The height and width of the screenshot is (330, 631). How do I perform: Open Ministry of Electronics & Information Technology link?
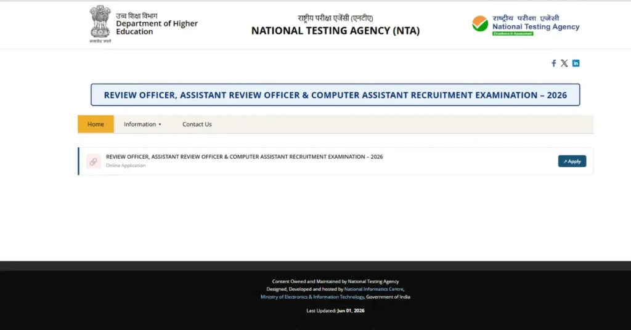(312, 297)
